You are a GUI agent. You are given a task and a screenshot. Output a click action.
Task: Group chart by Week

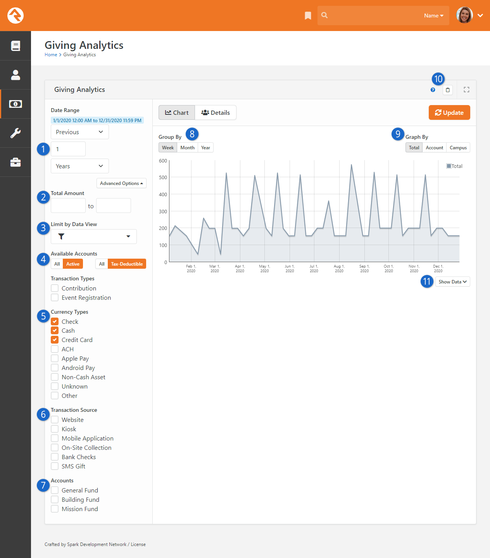pos(168,148)
